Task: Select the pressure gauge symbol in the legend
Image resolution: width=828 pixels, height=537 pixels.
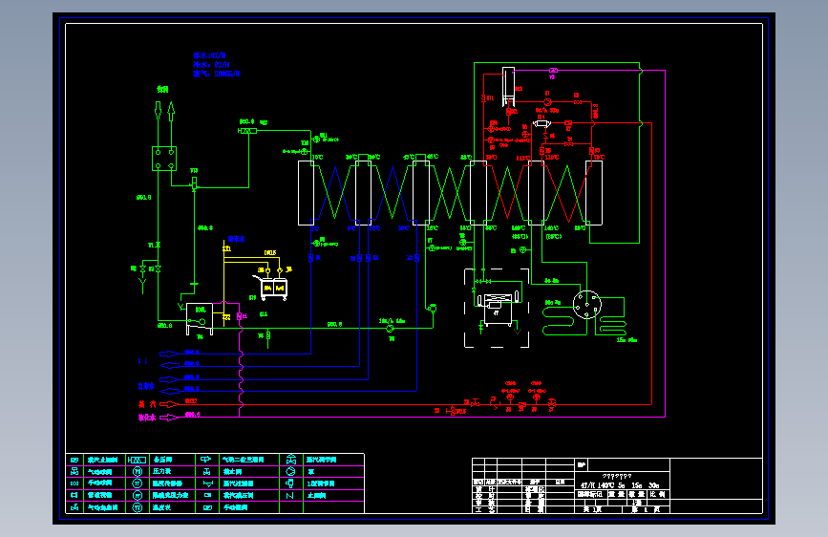Action: 138,471
